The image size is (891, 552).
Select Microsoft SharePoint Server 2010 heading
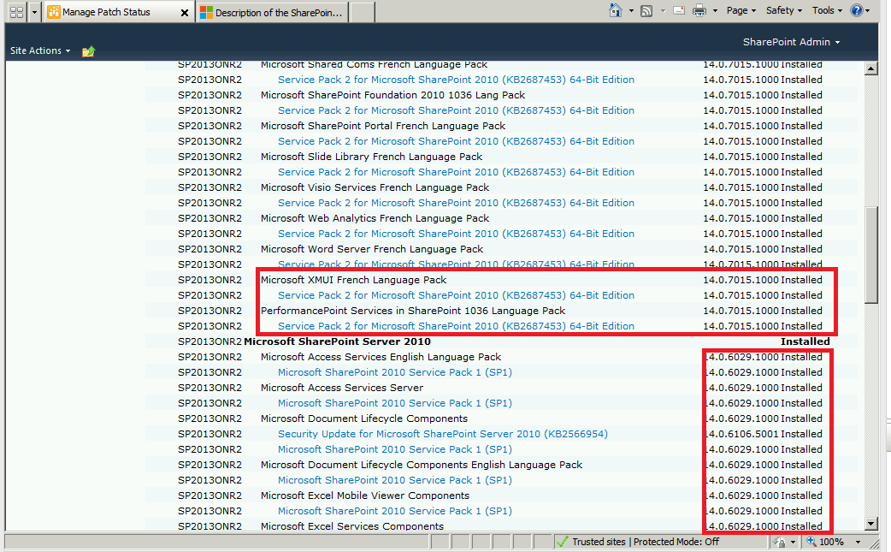pyautogui.click(x=337, y=341)
